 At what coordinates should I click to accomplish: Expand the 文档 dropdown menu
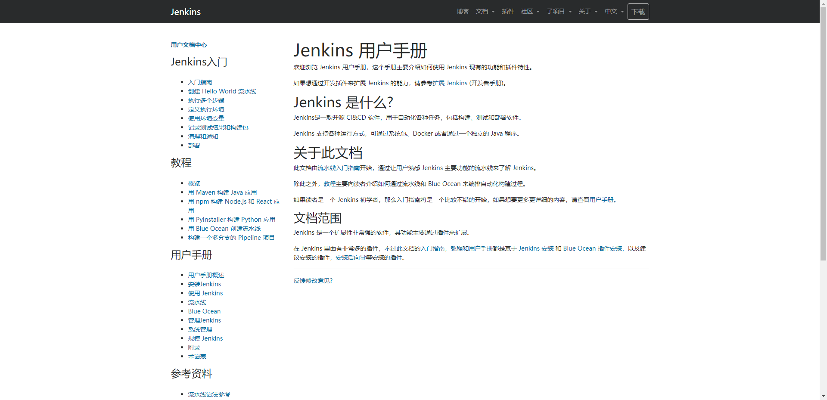click(485, 11)
